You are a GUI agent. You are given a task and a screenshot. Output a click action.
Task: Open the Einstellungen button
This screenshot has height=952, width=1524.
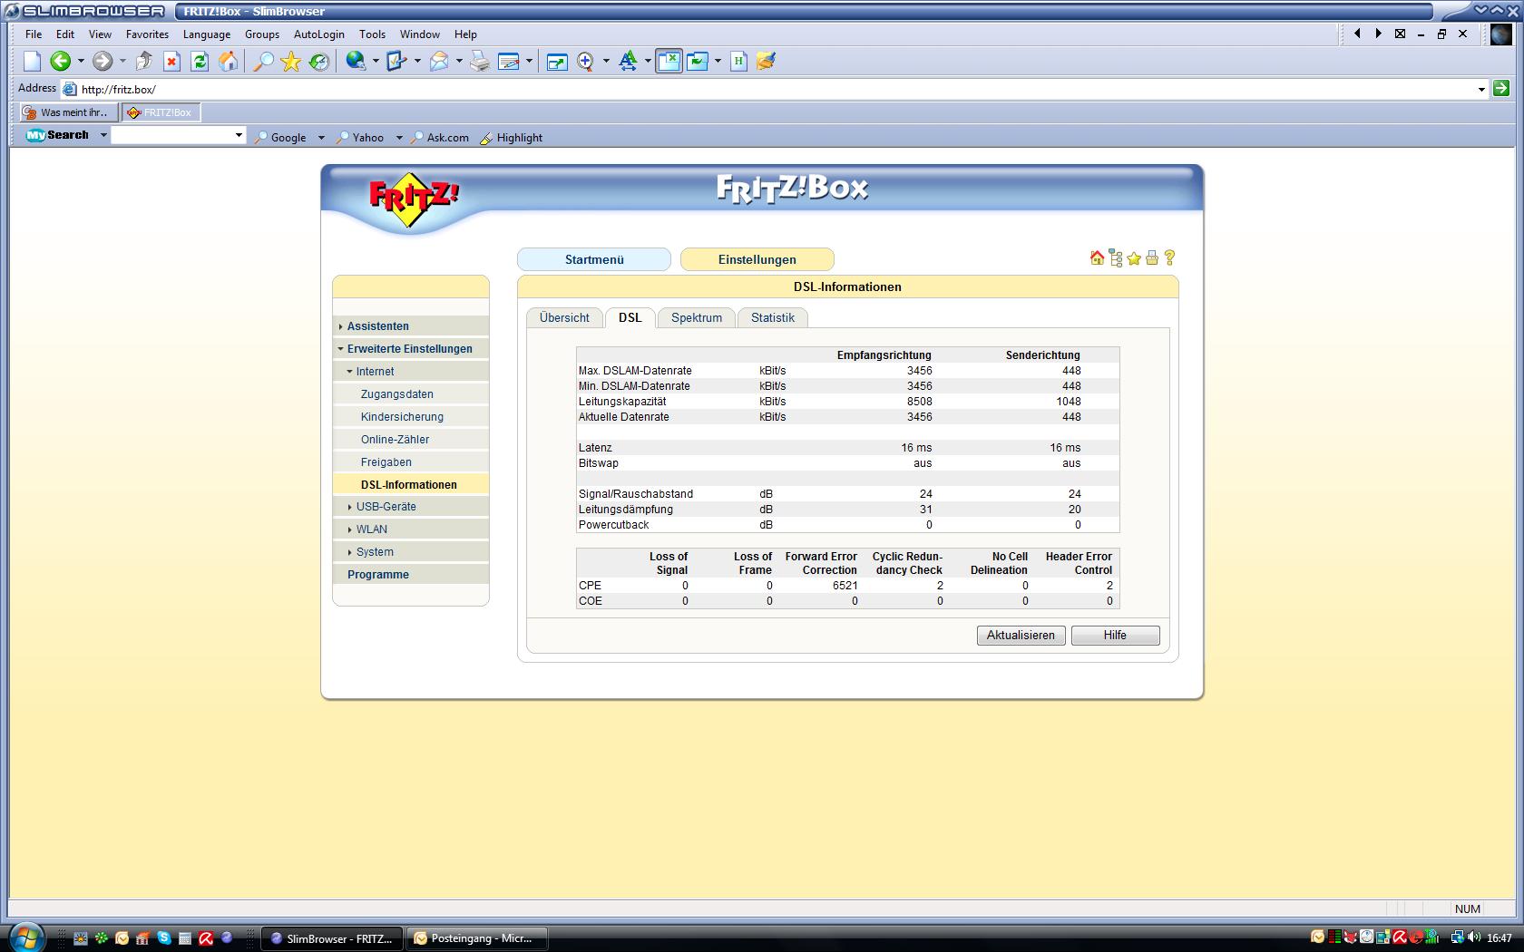(757, 259)
